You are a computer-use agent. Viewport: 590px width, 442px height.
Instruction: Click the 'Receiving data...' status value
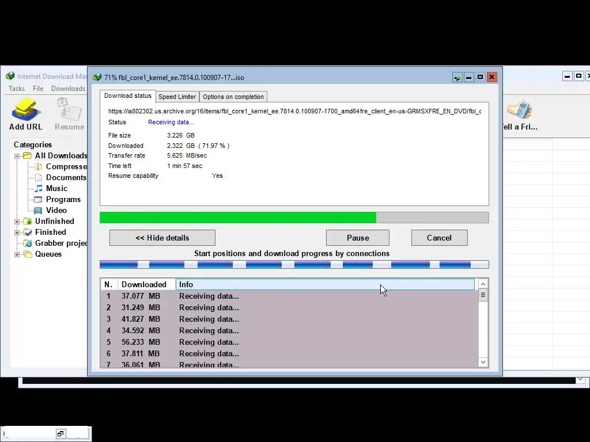point(171,122)
